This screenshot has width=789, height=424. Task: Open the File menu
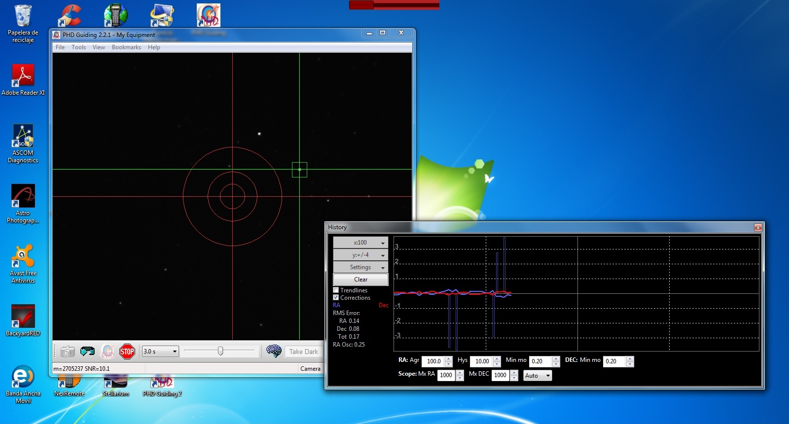click(x=60, y=47)
